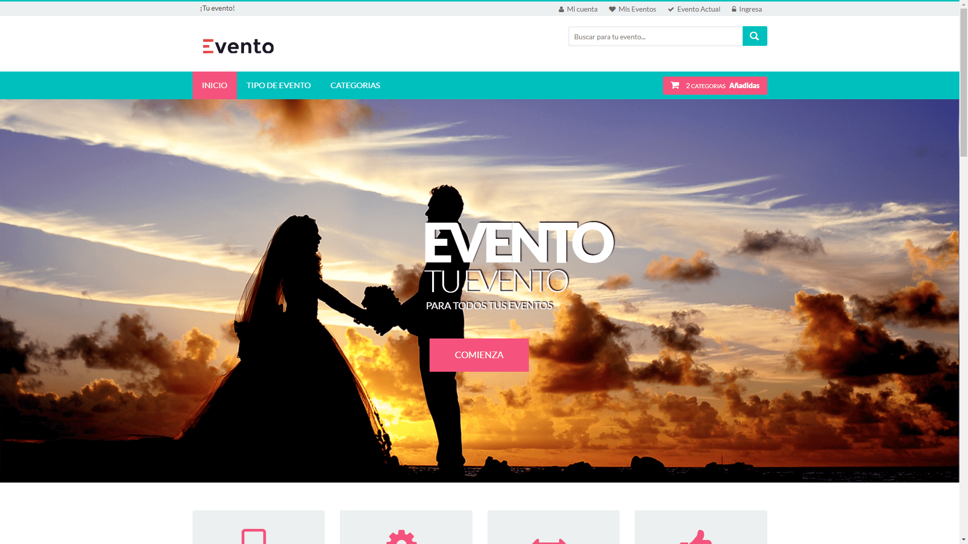
Task: Focus the Buscar para tu evento field
Action: coord(655,36)
